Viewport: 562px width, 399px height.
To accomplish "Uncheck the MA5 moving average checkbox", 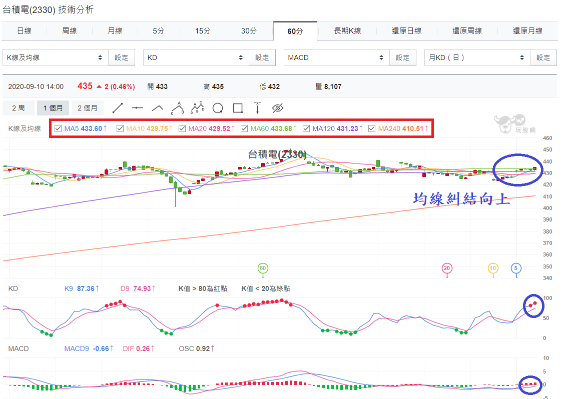I will [58, 128].
